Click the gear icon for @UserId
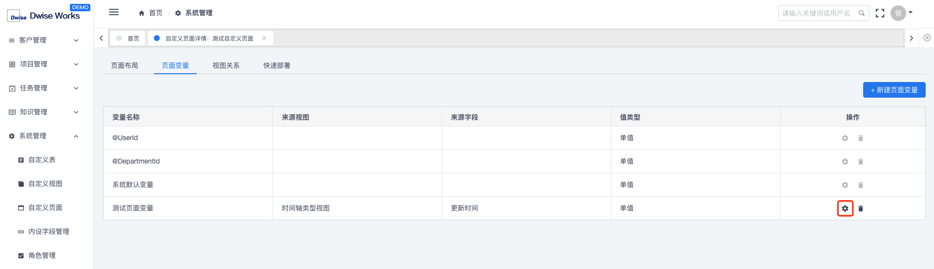 coord(845,138)
